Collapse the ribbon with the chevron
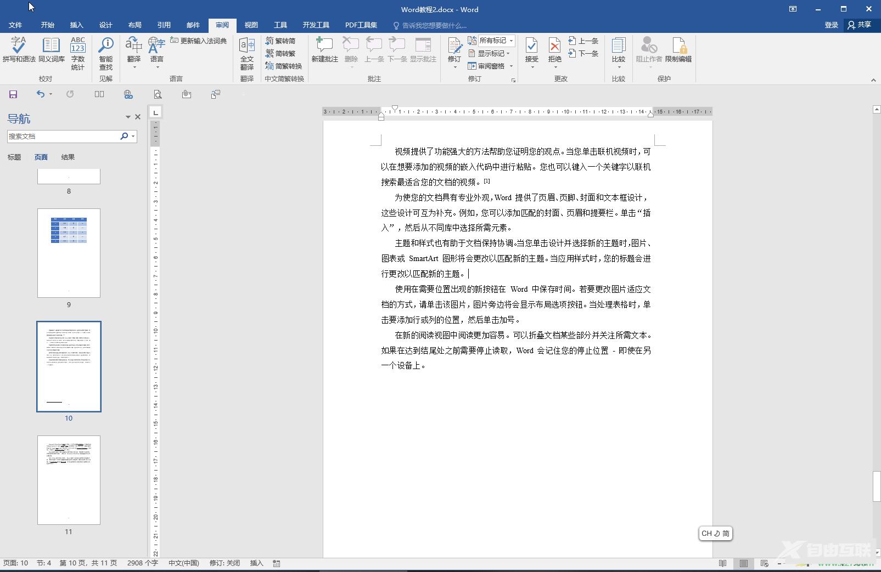The image size is (881, 572). tap(873, 80)
